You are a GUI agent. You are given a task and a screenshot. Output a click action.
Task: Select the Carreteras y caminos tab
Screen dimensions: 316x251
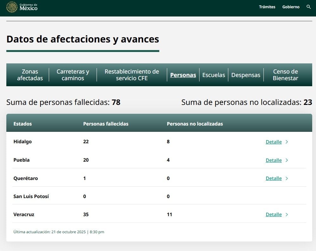[73, 75]
